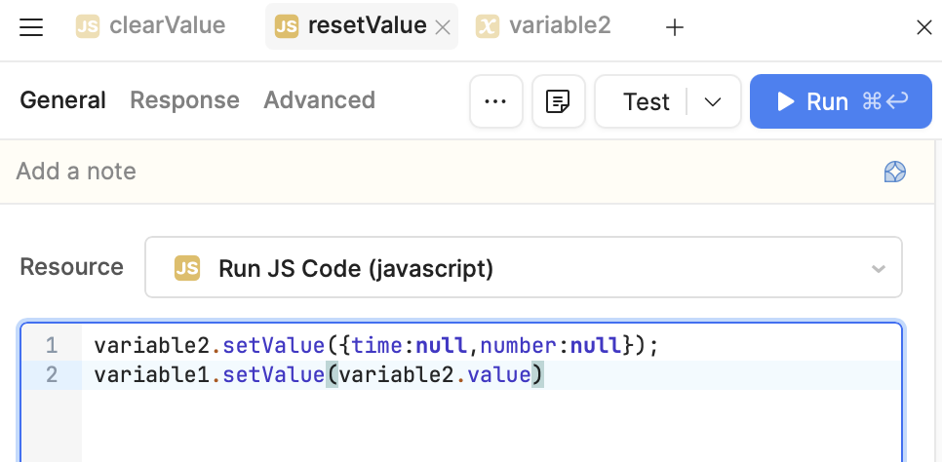Close the query editor panel

923,28
